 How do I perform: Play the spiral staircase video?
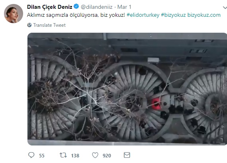click(x=127, y=89)
